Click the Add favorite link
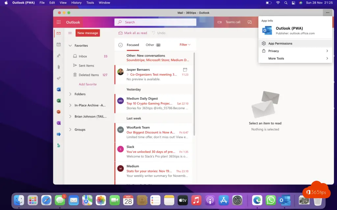Image resolution: width=337 pixels, height=210 pixels. tap(88, 84)
